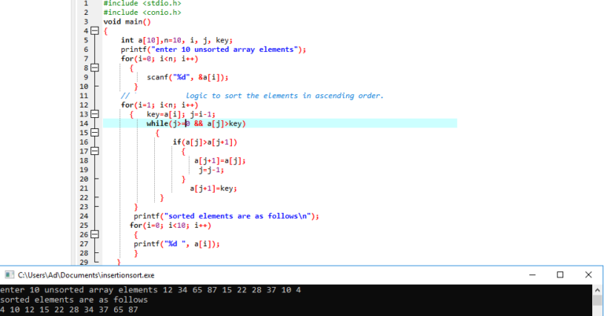Click the printf("%d ", a[i]); statement
The image size is (604, 316).
tap(177, 244)
